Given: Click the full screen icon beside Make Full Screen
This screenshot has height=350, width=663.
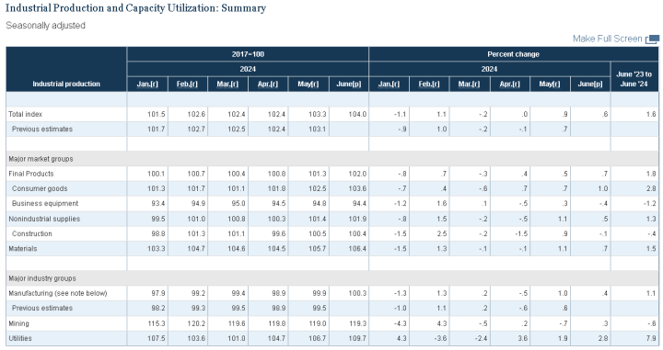Looking at the screenshot, I should (652, 40).
